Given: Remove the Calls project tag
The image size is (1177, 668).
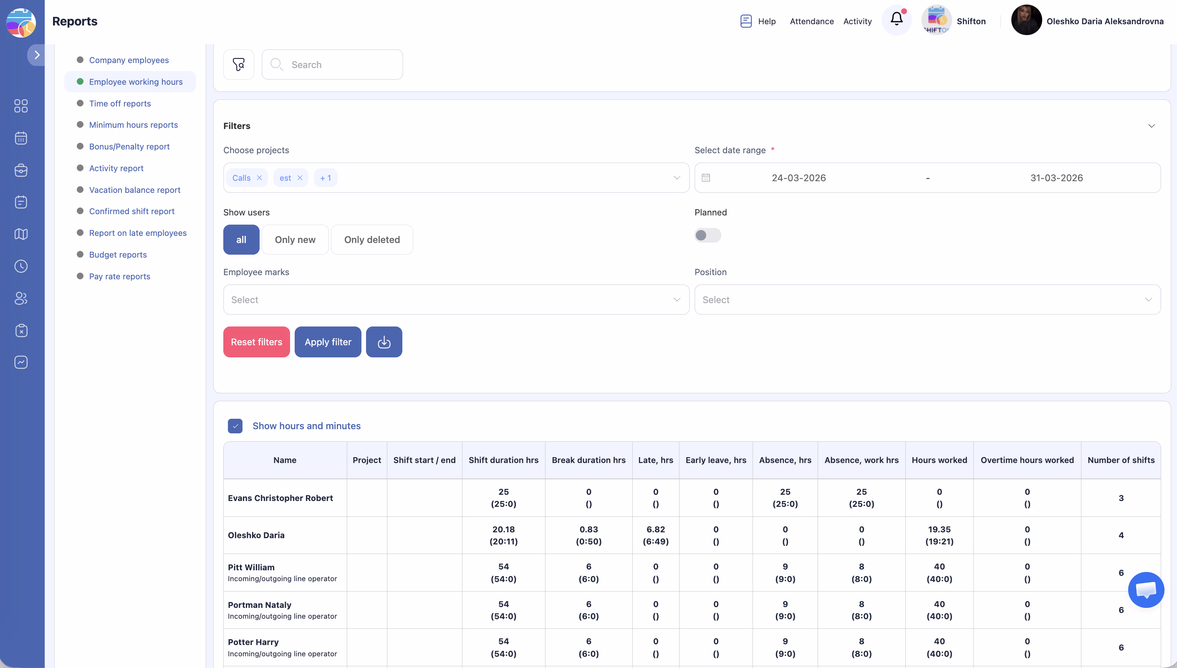Looking at the screenshot, I should pyautogui.click(x=259, y=178).
